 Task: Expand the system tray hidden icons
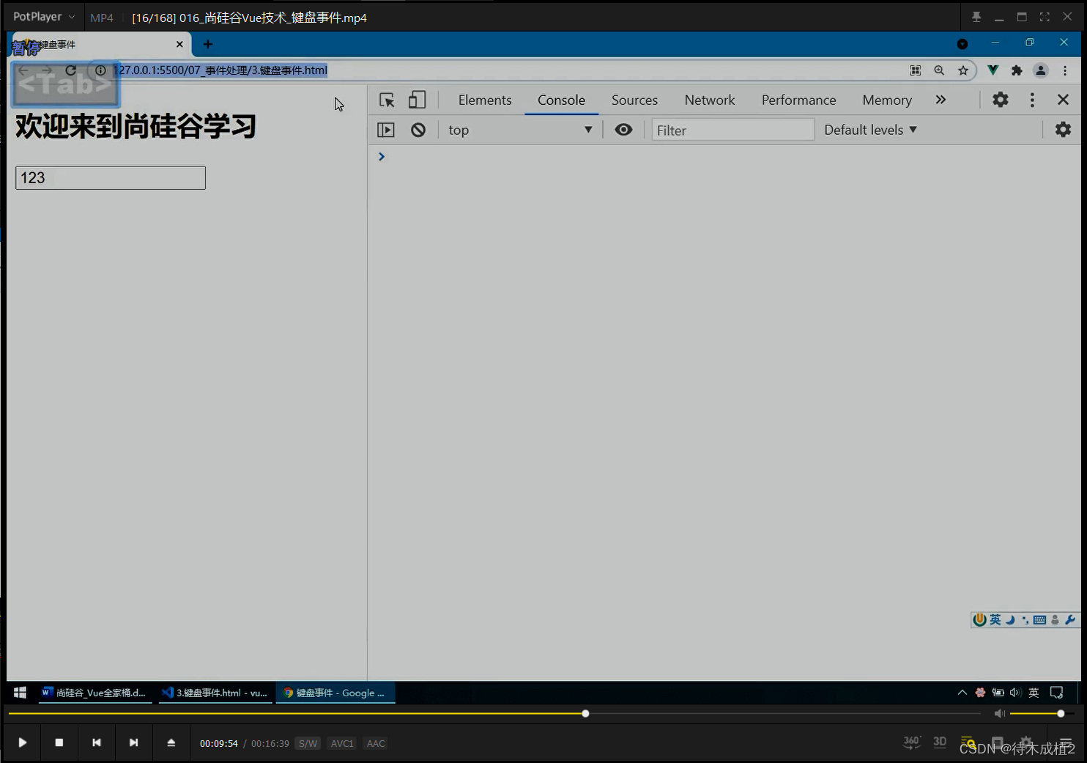point(962,693)
